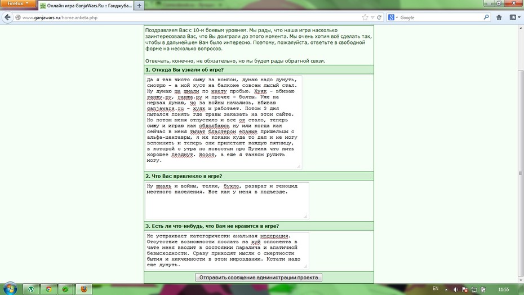This screenshot has height=295, width=524.
Task: Click the search magnifier icon
Action: 486,17
